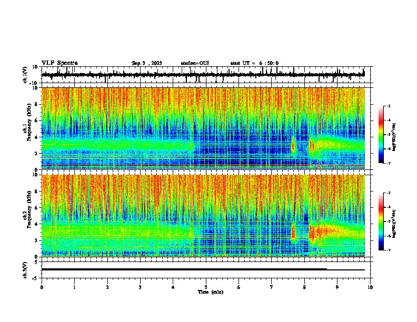Click the ch.1 spectrogram panel
This screenshot has height=322, width=417.
click(203, 128)
